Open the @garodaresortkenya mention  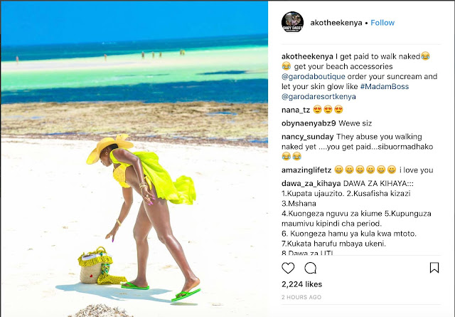coord(318,97)
